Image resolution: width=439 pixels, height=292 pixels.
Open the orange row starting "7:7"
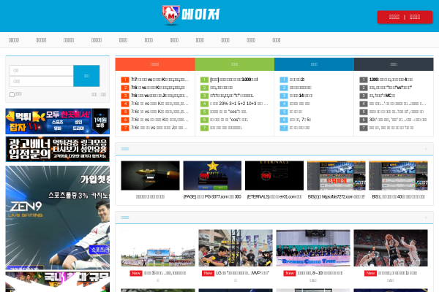[160, 80]
